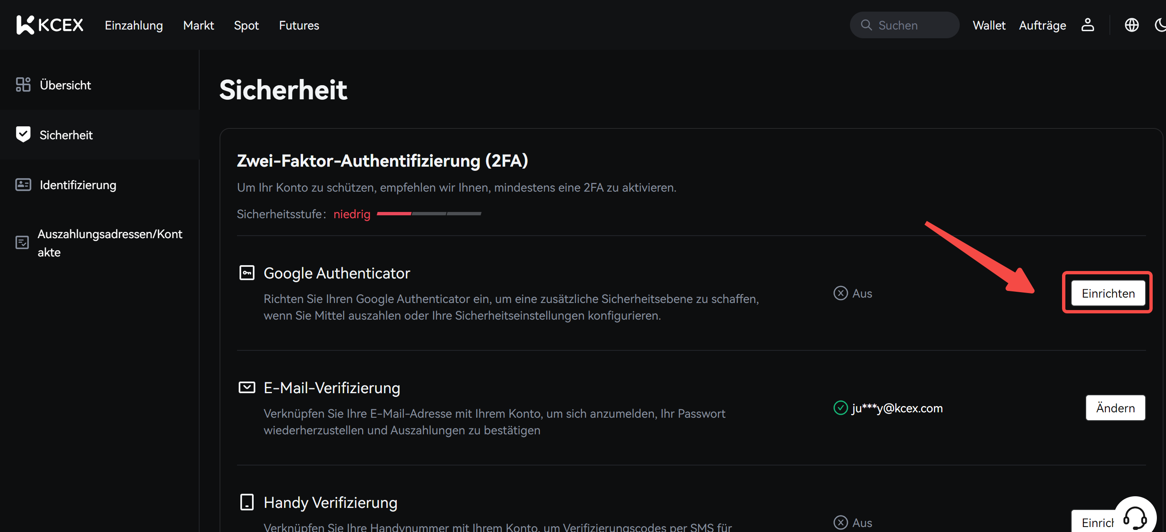Set up Google Authenticator with Einrichten
Viewport: 1166px width, 532px height.
point(1108,293)
